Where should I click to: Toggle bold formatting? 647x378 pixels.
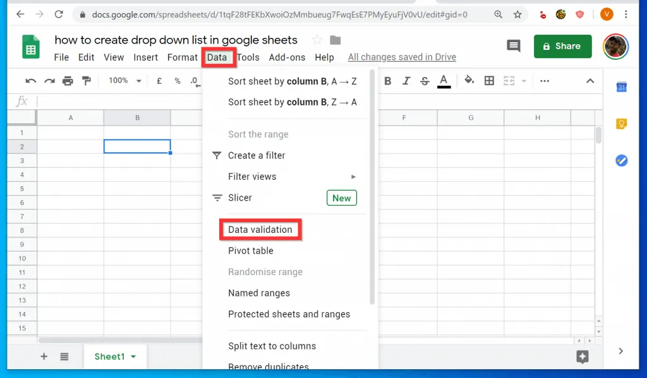387,81
